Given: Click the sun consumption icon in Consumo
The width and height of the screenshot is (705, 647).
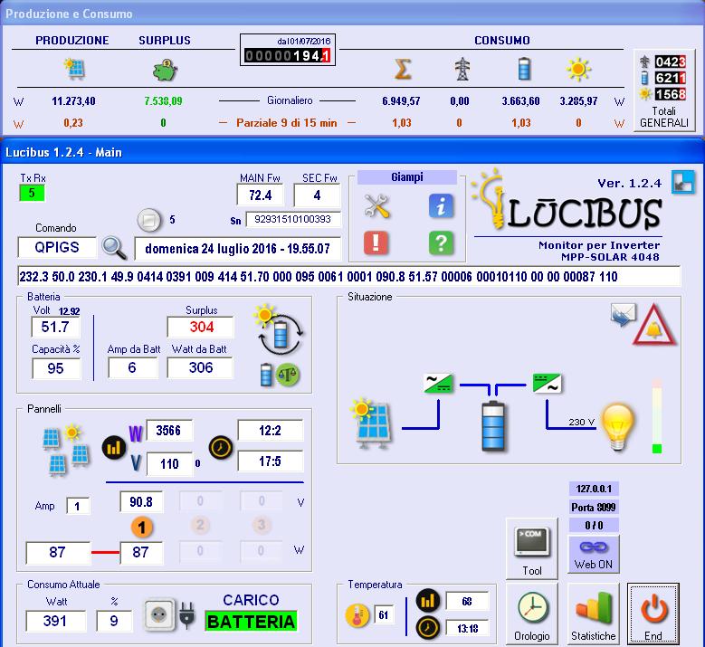Looking at the screenshot, I should pyautogui.click(x=578, y=70).
